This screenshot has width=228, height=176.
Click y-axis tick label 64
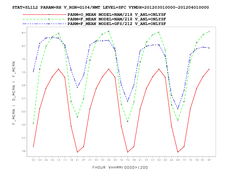click(23, 99)
